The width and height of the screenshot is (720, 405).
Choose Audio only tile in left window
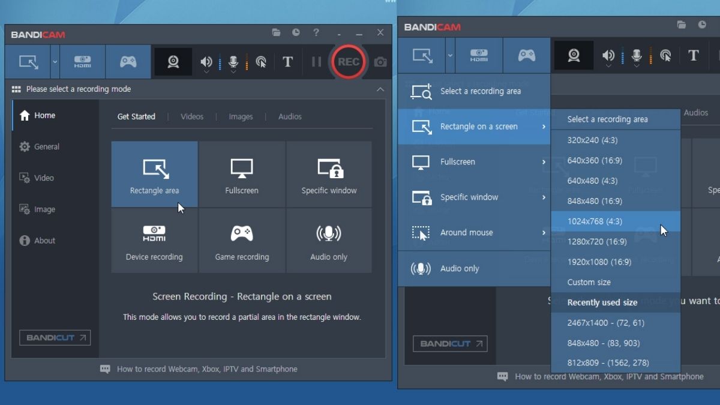pos(329,241)
